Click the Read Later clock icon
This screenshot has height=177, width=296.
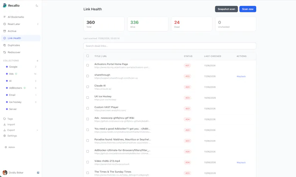[4, 24]
